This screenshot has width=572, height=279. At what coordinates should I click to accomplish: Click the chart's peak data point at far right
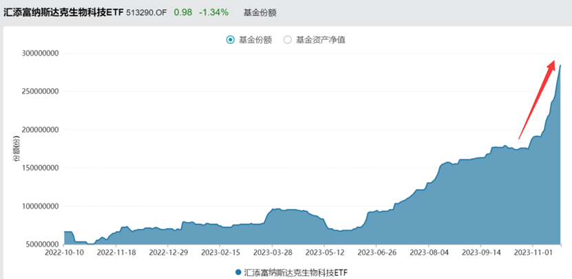(x=560, y=65)
